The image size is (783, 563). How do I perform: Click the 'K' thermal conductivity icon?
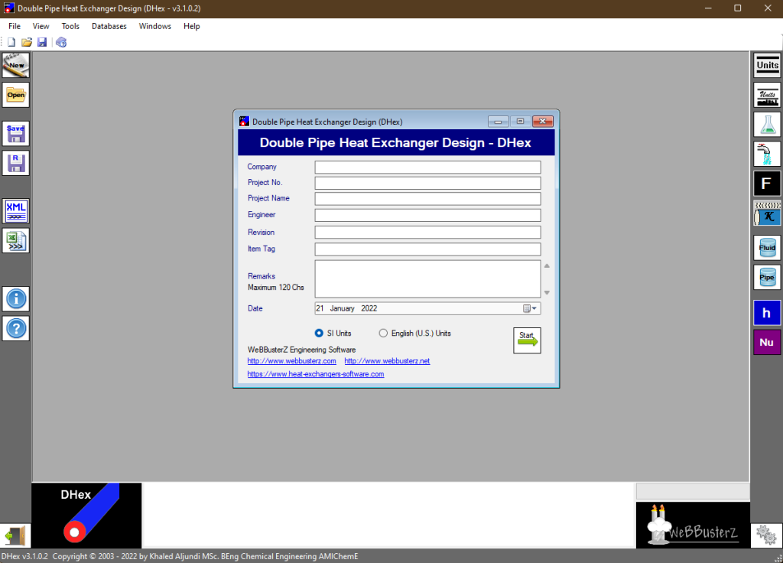click(x=767, y=213)
